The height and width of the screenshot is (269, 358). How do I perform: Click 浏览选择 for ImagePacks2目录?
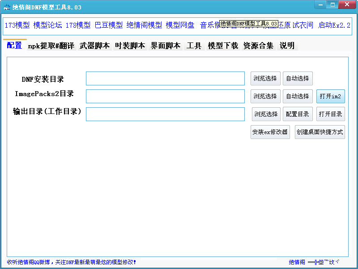(x=265, y=96)
